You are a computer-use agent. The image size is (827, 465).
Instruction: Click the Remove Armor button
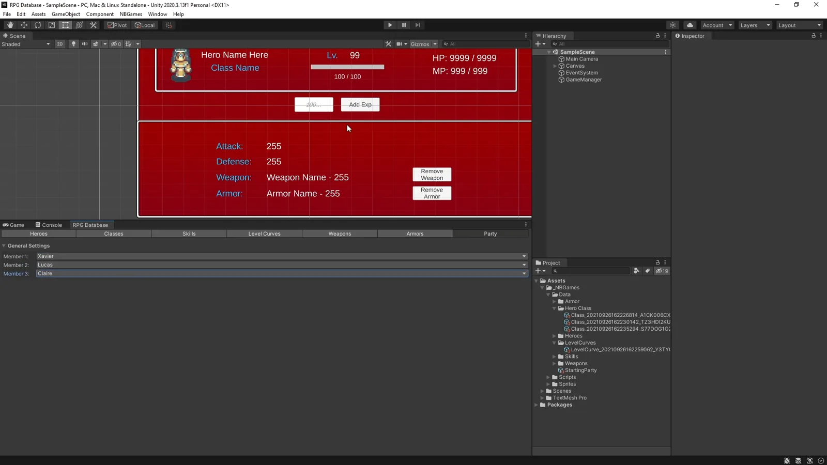(432, 193)
